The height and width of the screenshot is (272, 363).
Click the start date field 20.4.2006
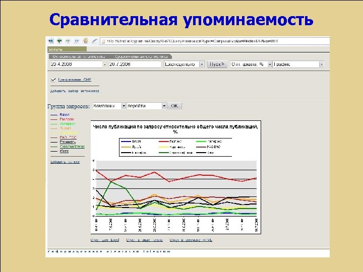point(76,64)
